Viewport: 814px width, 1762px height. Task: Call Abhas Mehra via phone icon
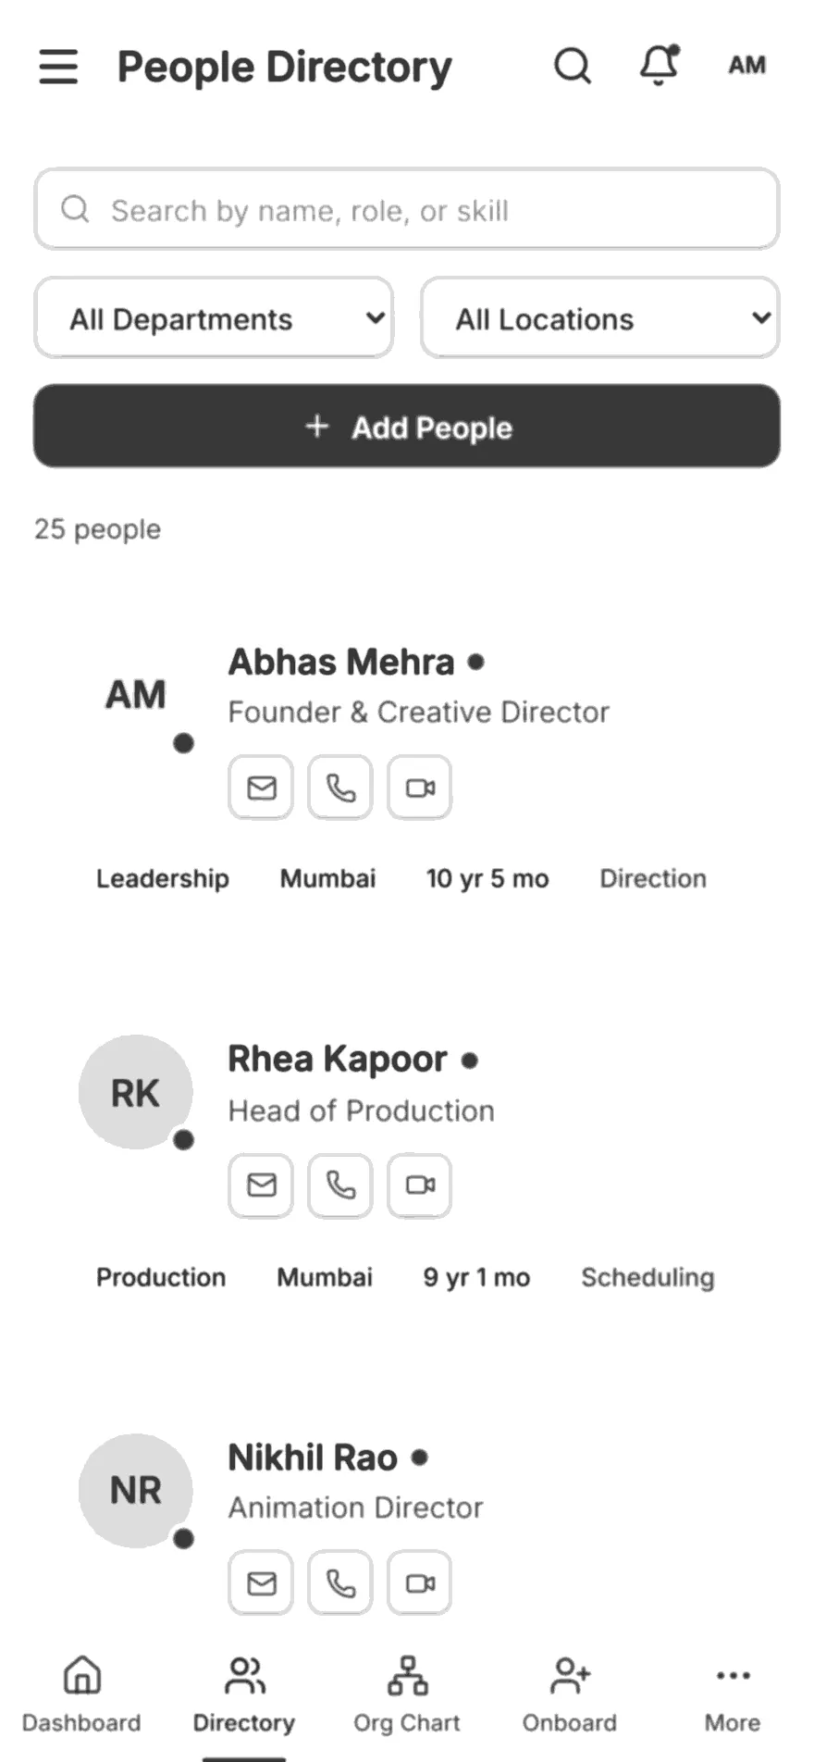(x=340, y=788)
